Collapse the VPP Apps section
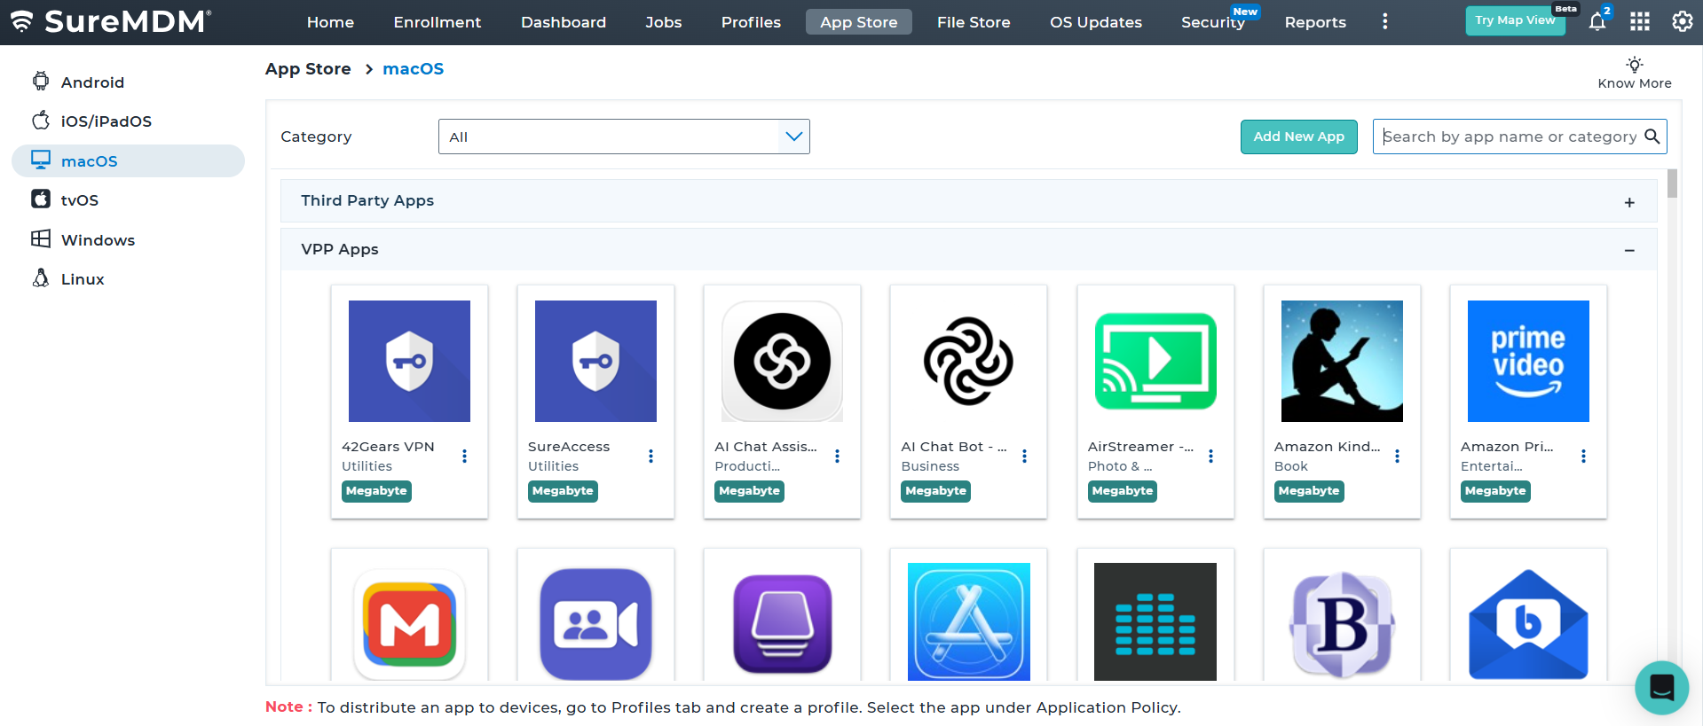 [x=1628, y=251]
